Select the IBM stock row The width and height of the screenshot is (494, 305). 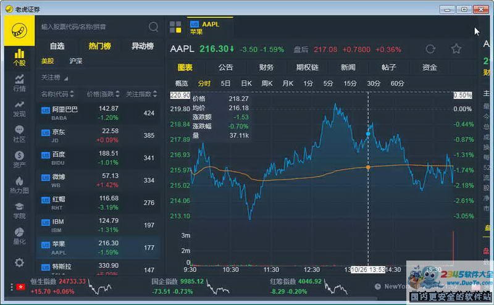98,225
